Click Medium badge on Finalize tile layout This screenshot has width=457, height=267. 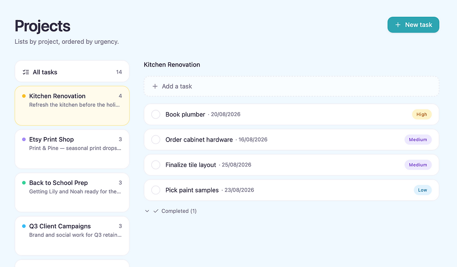[x=418, y=165]
